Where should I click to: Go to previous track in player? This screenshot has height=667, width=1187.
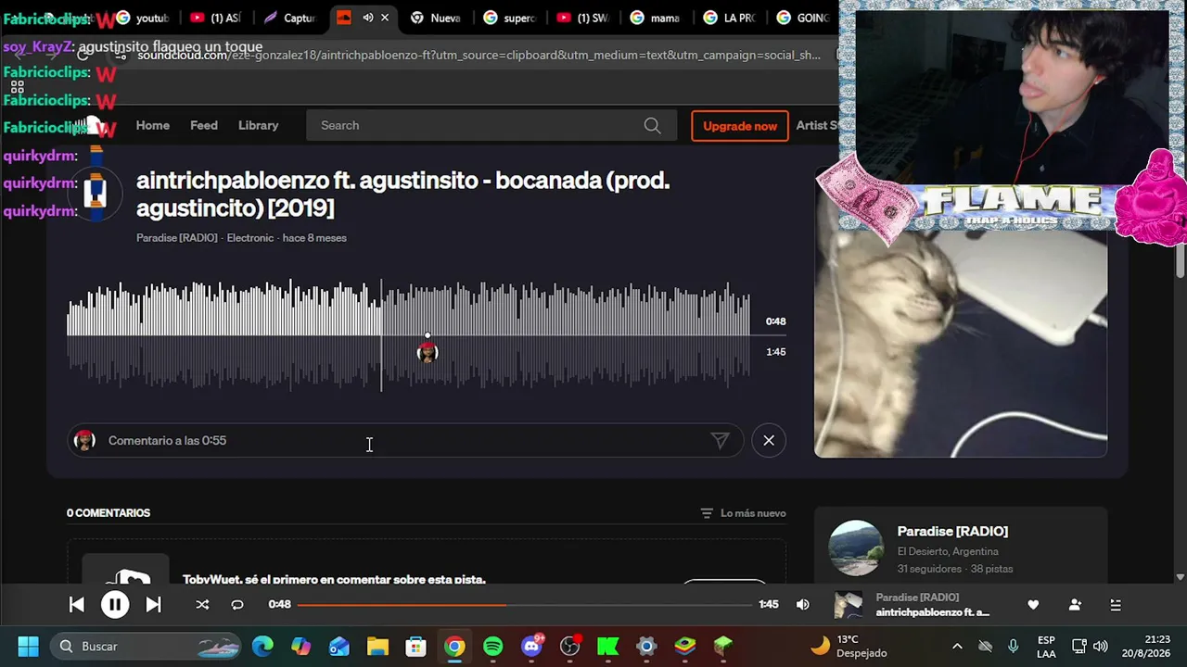77,605
